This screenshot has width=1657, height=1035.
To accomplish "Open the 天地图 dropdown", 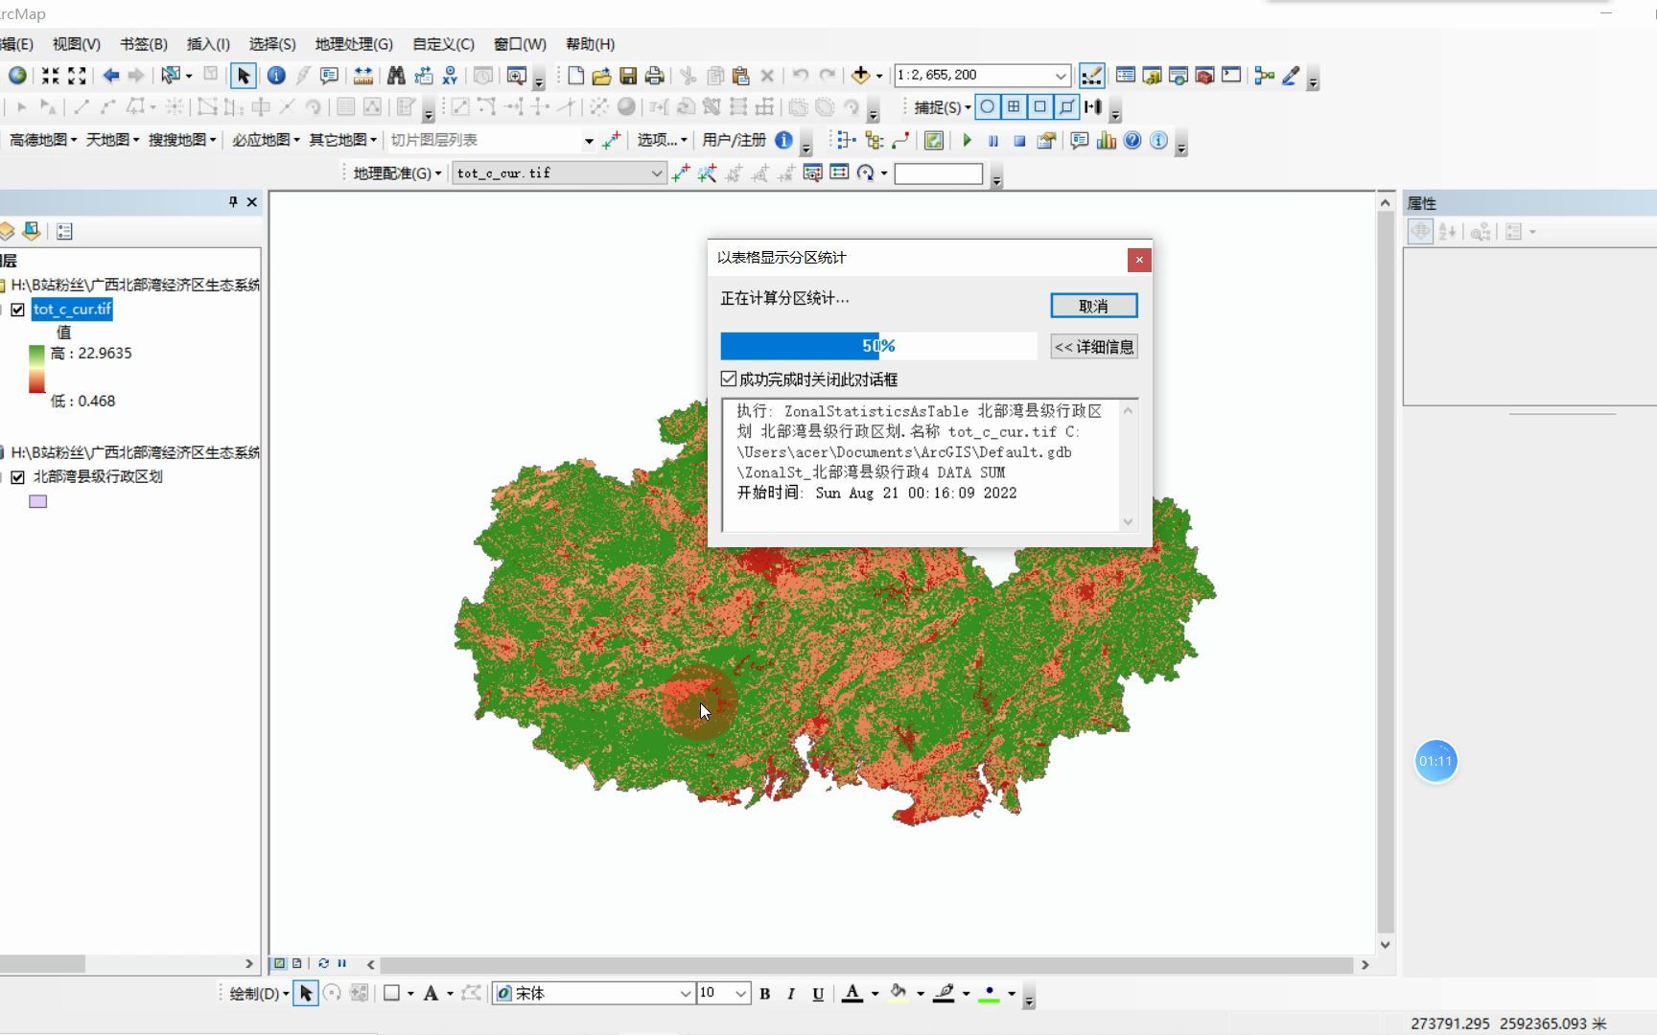I will (112, 140).
